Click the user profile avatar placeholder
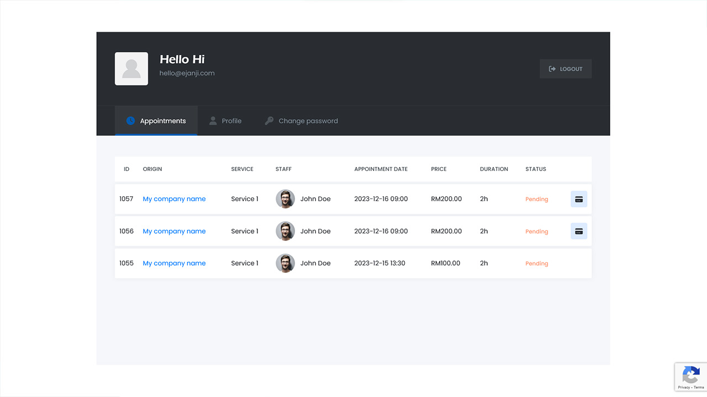Viewport: 707px width, 397px height. point(131,69)
